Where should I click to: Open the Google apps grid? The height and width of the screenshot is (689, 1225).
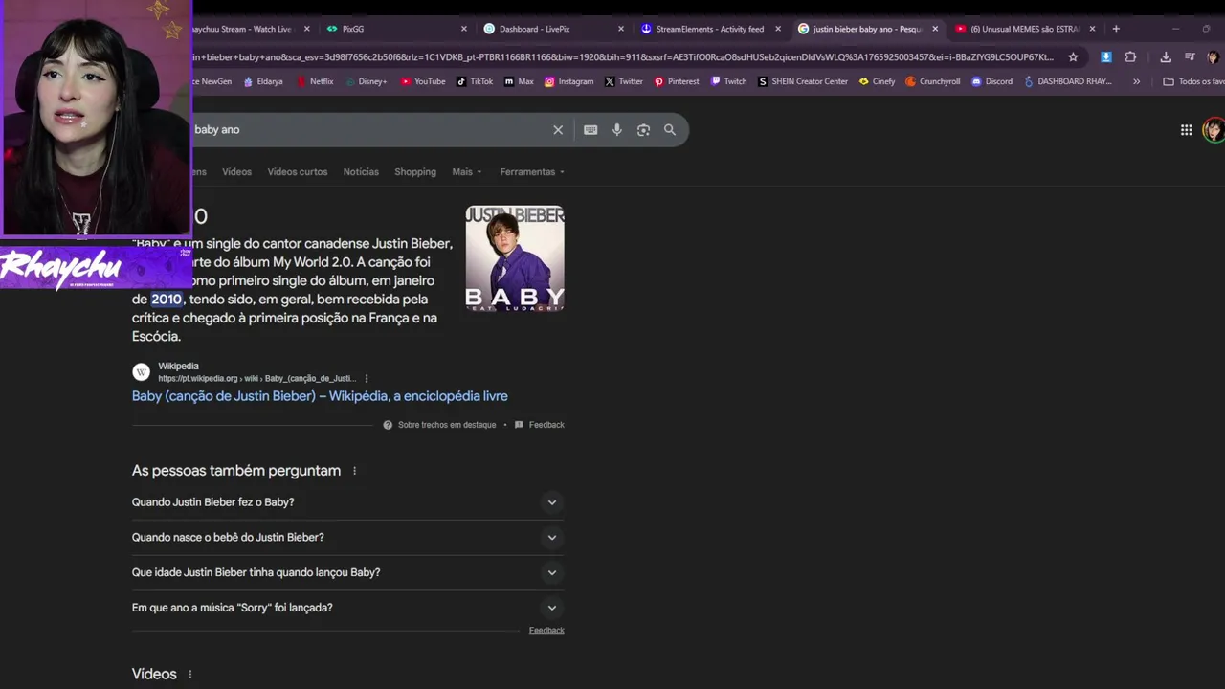pos(1186,130)
